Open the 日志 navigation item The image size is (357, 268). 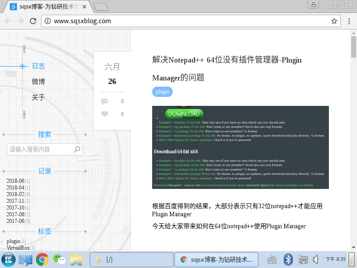38,66
